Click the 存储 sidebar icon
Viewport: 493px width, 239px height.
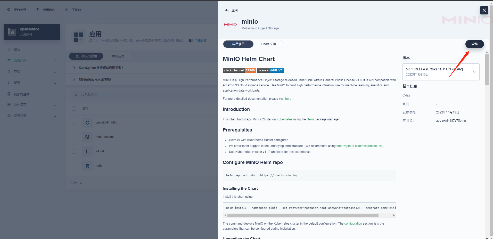(9, 71)
